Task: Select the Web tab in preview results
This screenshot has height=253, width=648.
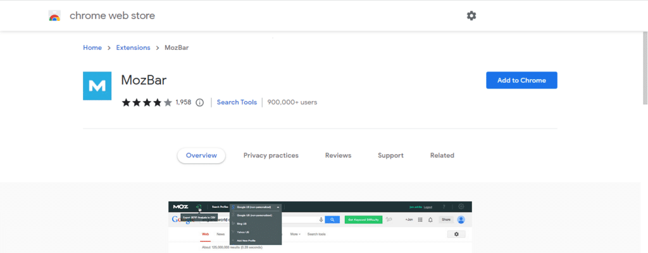Action: pyautogui.click(x=206, y=234)
